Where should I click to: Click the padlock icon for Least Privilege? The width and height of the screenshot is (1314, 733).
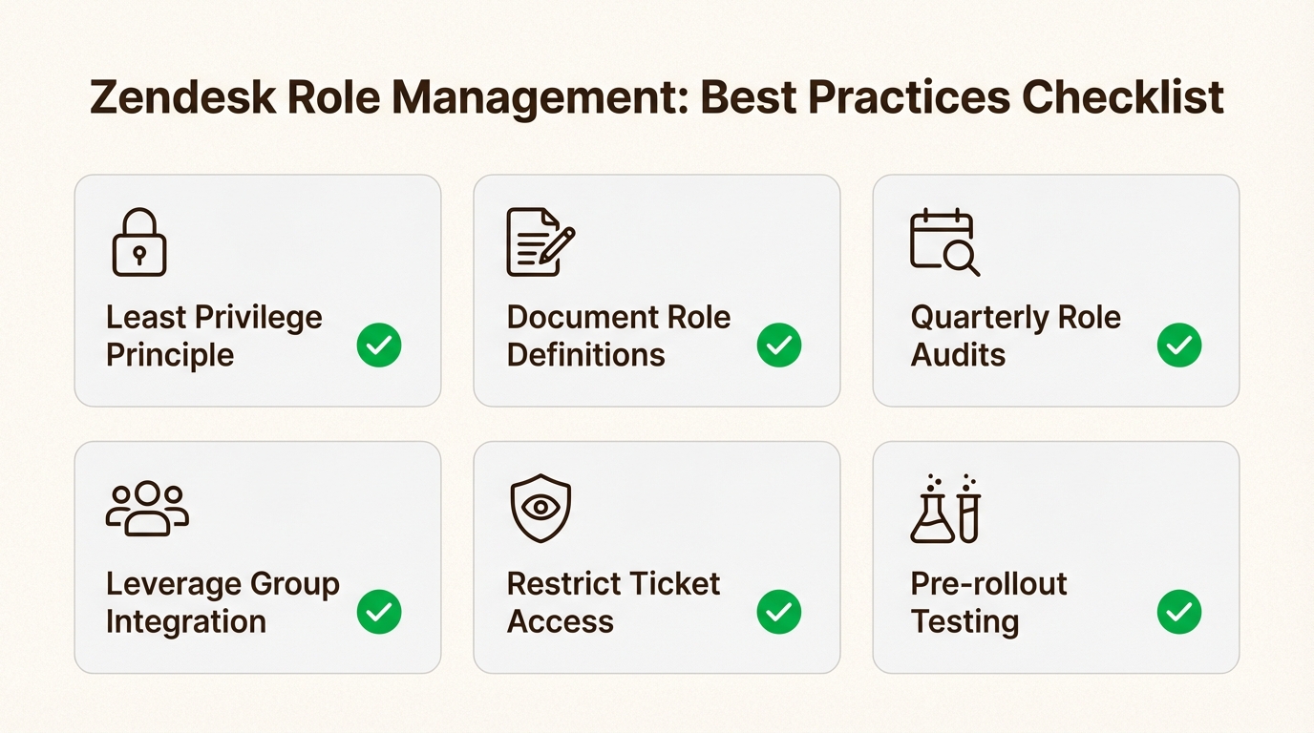139,242
